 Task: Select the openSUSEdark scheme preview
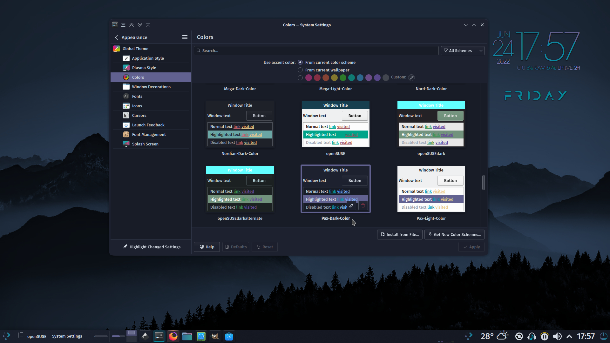(431, 124)
